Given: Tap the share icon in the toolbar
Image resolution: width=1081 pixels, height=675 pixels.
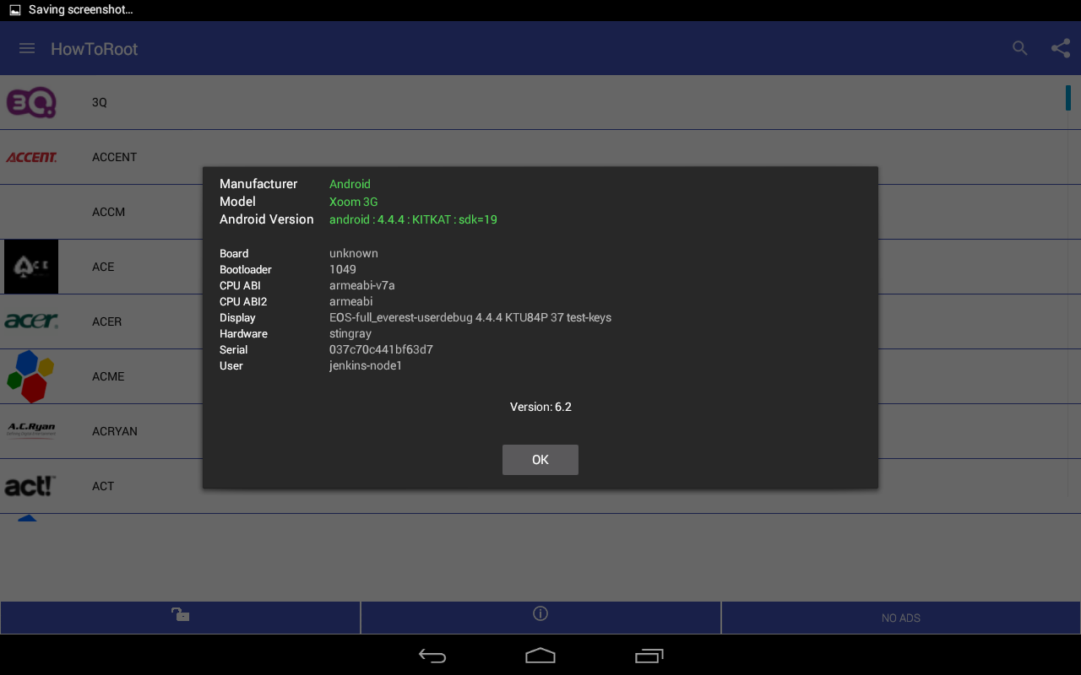Looking at the screenshot, I should [x=1061, y=49].
